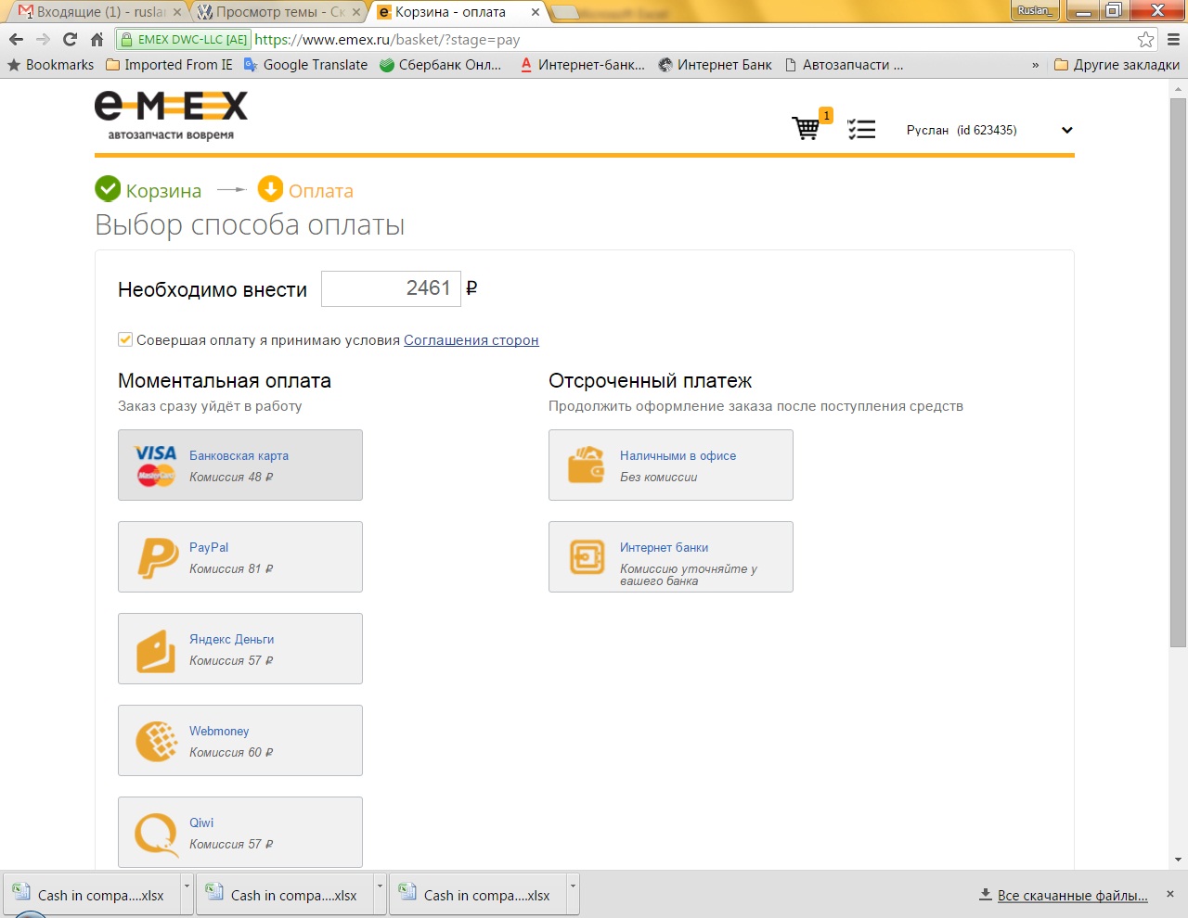Open the Соглашения сторон link
The image size is (1188, 918).
click(471, 340)
